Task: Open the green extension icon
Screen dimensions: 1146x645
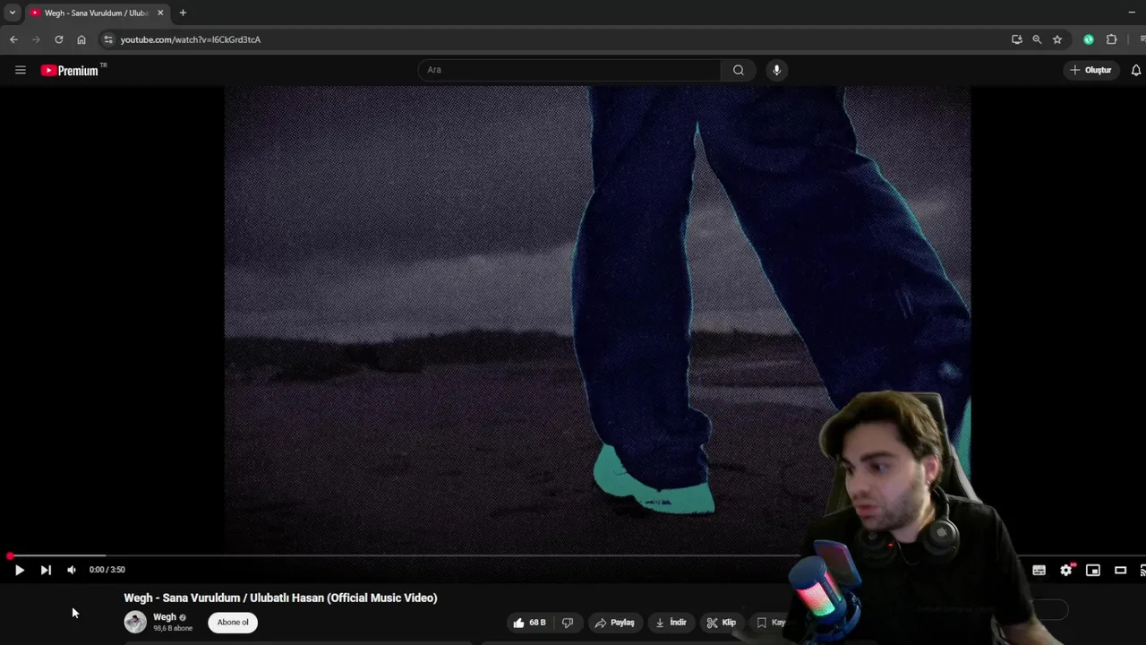Action: [1089, 39]
